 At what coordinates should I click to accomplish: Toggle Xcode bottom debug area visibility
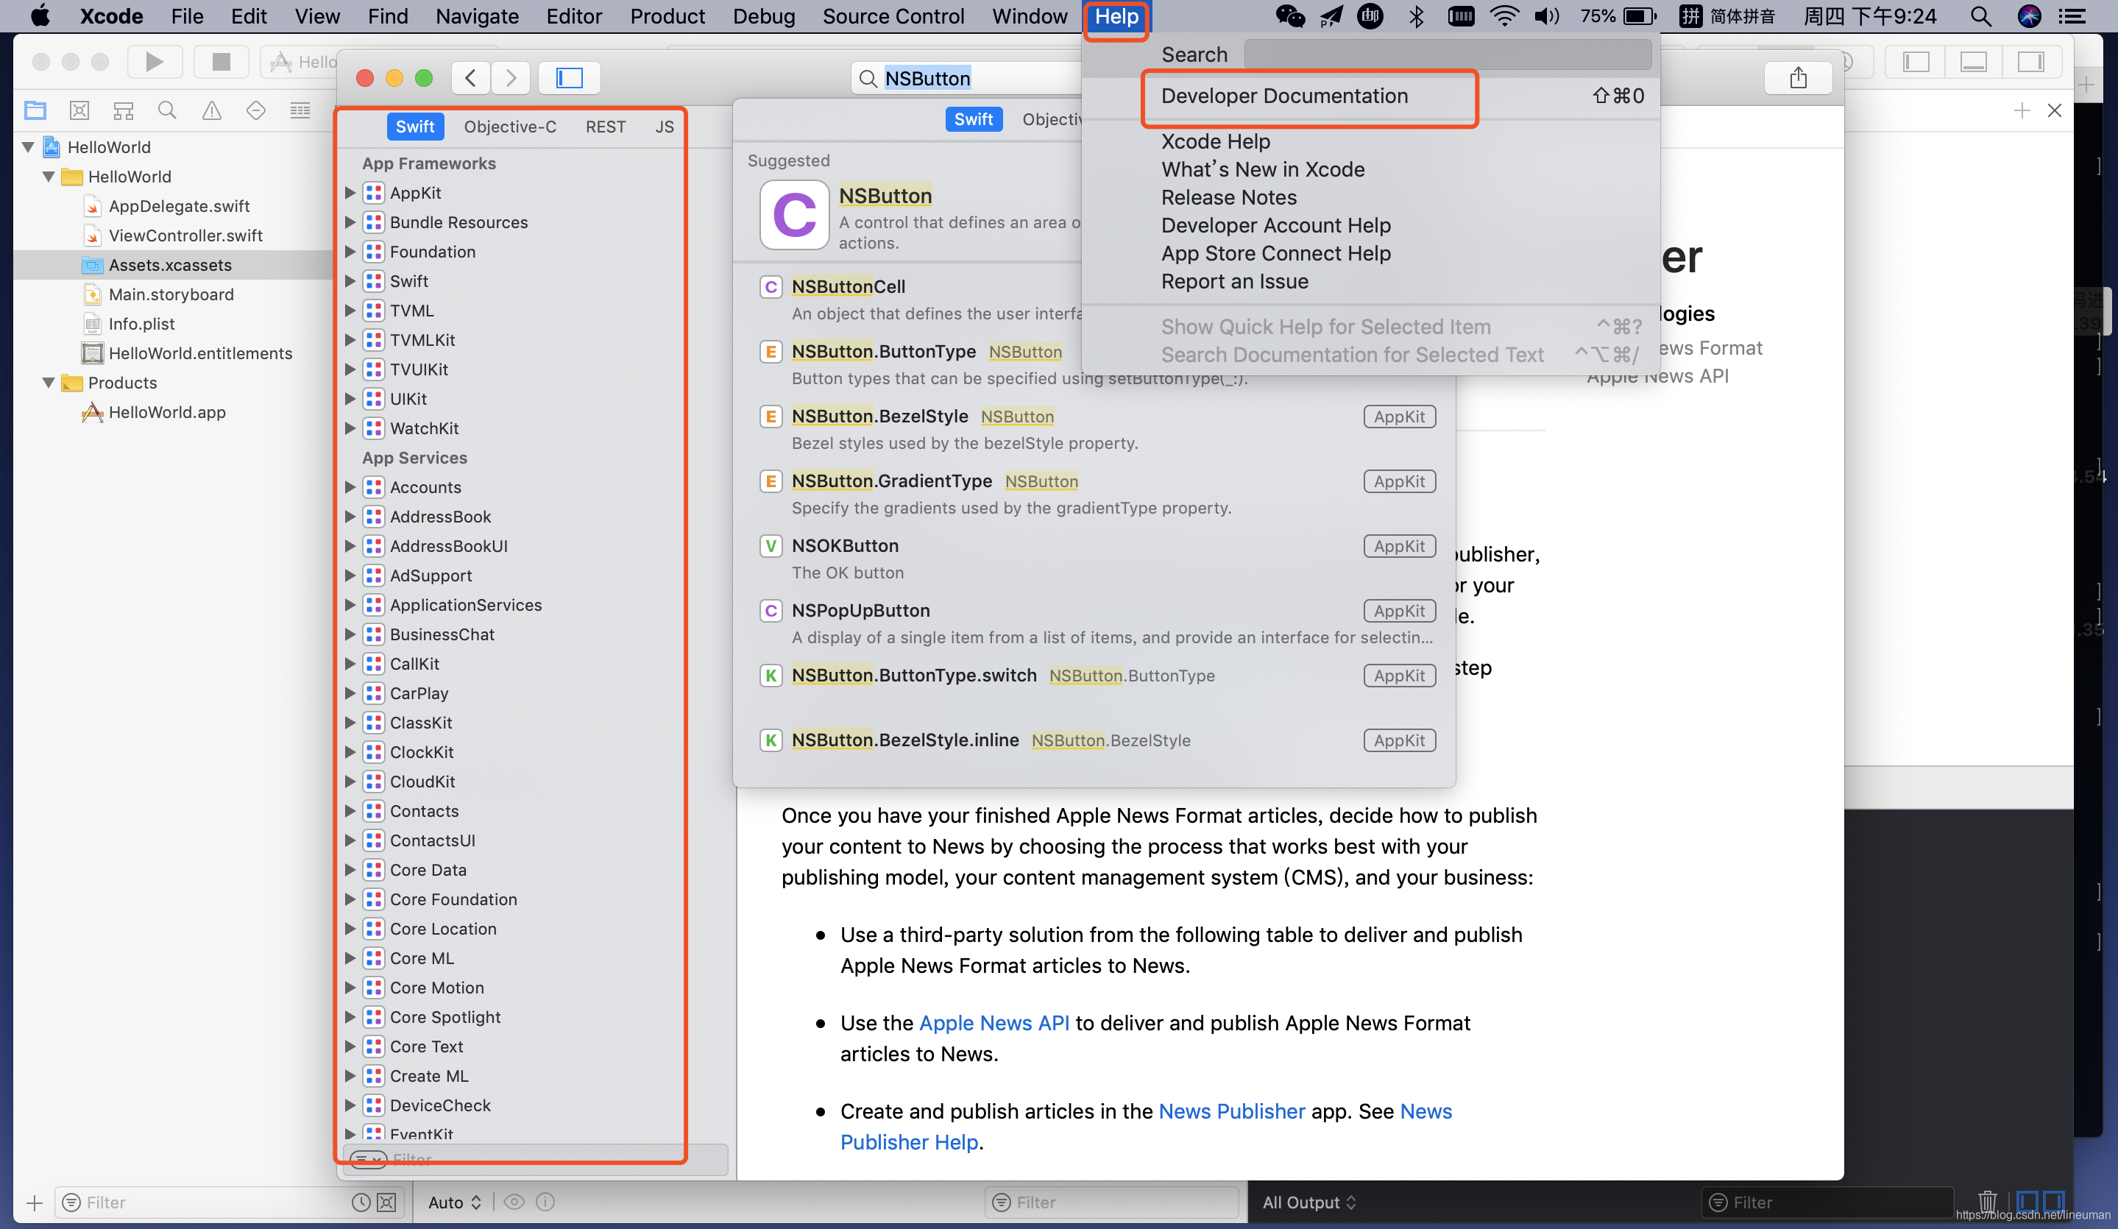pos(1972,61)
